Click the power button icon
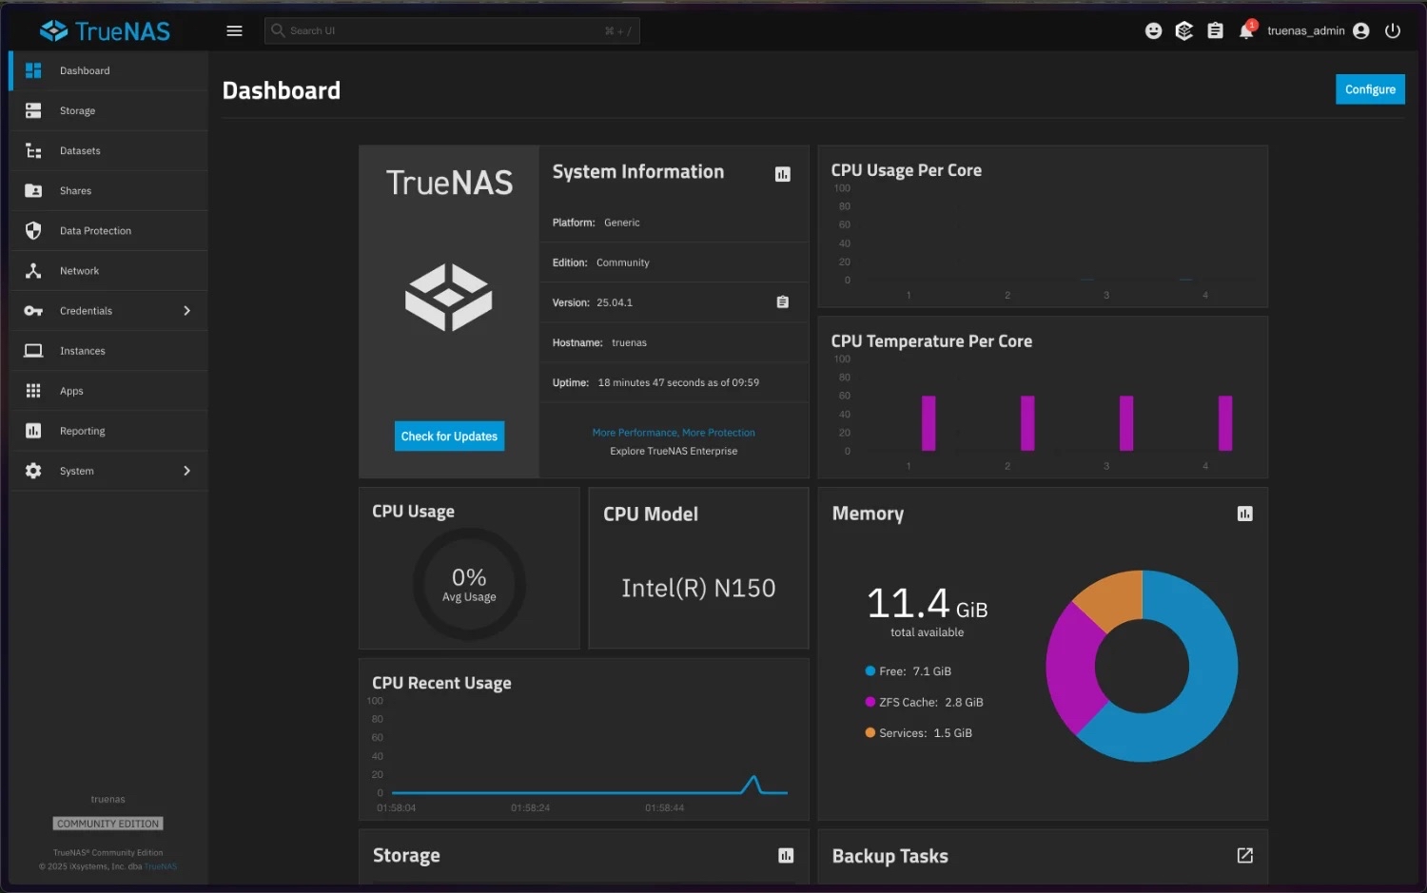Screen dimensions: 1427x893 [1393, 30]
